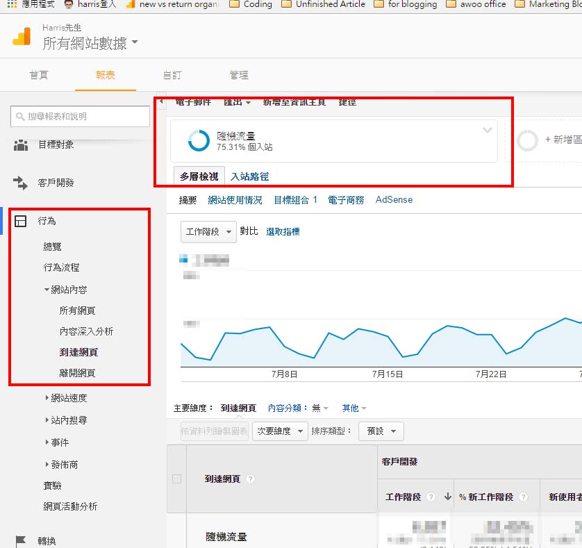Open 網頁活動分析 in the sidebar
Screen dimensions: 582x548
tap(70, 506)
